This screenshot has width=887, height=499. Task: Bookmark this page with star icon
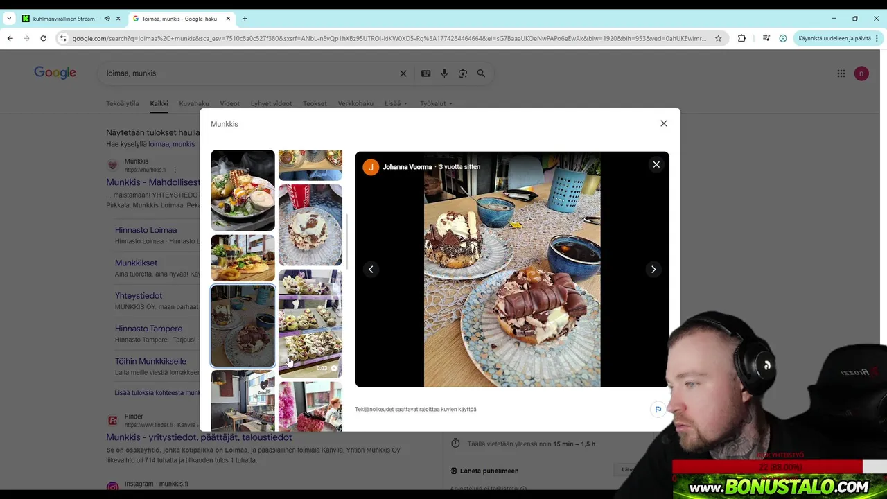click(x=718, y=38)
